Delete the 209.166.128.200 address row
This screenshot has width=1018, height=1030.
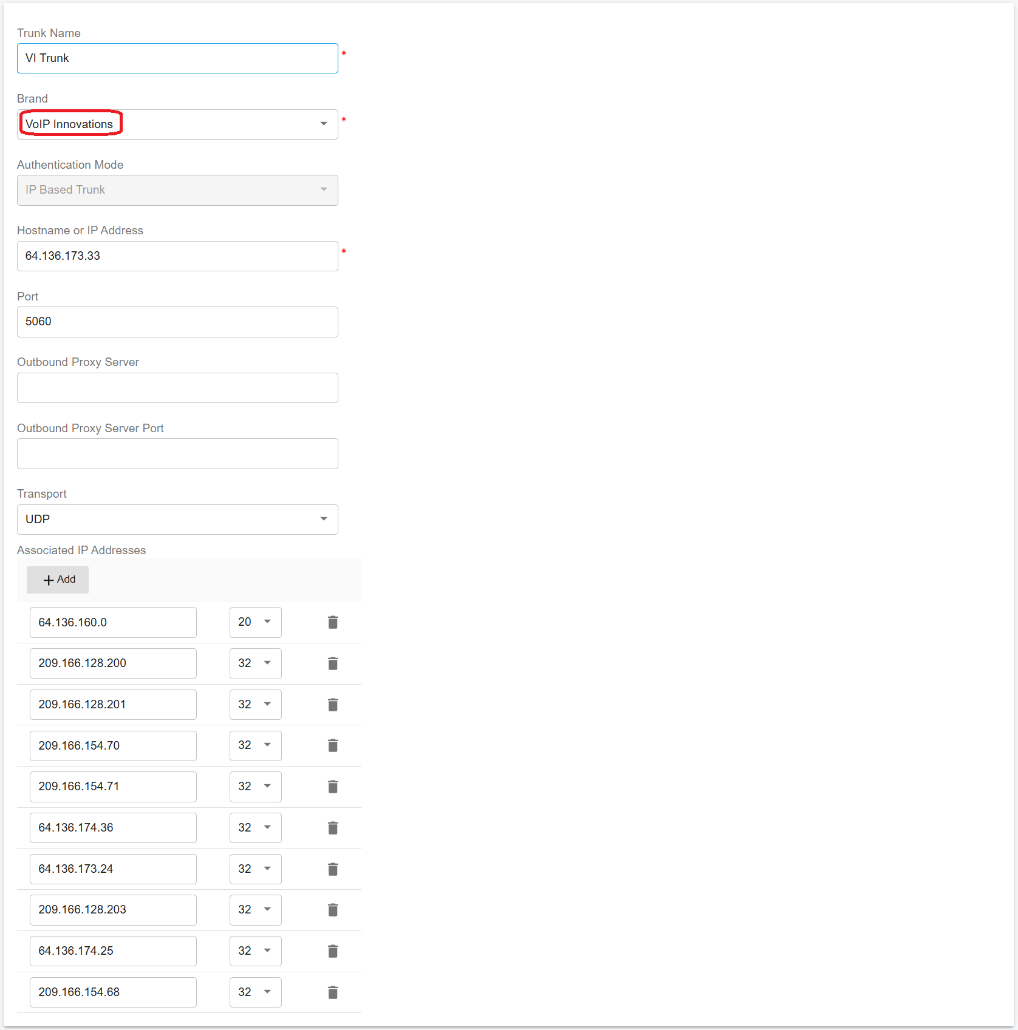(332, 663)
